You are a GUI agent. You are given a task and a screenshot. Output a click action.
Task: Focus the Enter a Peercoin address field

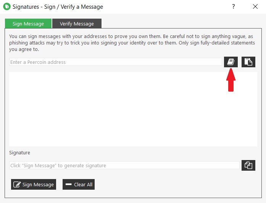pyautogui.click(x=115, y=62)
